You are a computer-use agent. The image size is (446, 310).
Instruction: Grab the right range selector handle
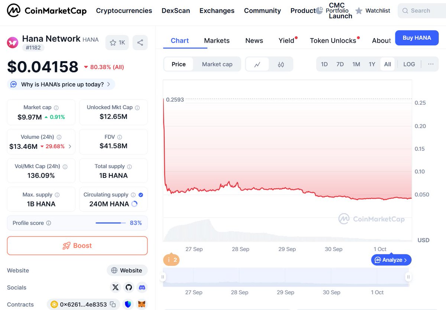click(x=408, y=277)
